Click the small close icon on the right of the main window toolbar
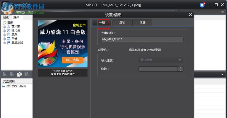This screenshot has height=118, width=227. point(223,12)
